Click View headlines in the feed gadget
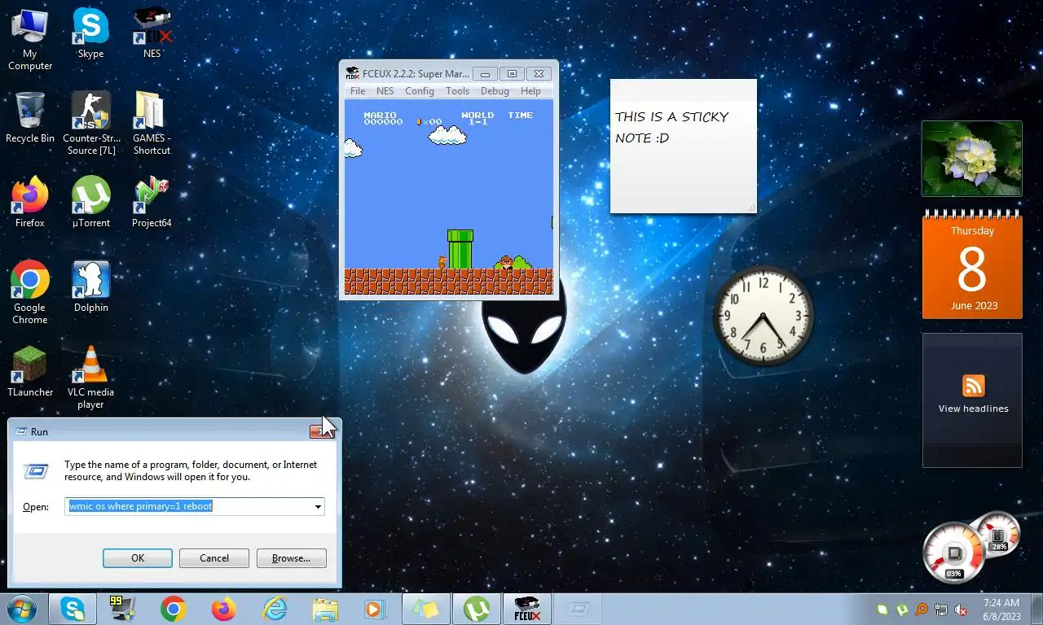Image resolution: width=1043 pixels, height=625 pixels. point(973,409)
